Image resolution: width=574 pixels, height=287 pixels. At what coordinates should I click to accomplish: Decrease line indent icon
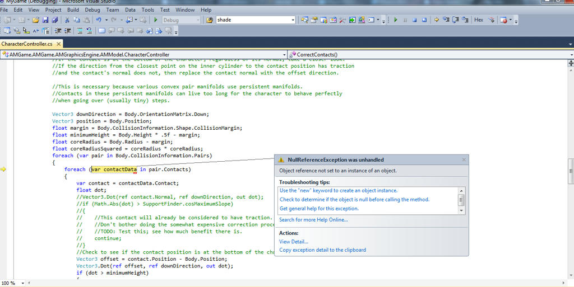coord(58,31)
